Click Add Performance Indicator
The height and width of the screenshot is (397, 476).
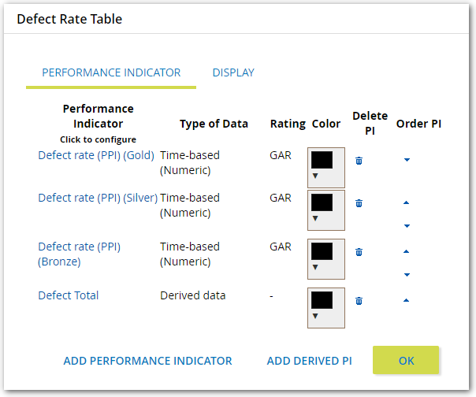point(147,361)
